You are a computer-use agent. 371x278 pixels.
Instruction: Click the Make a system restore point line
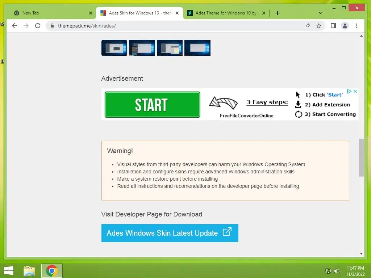pyautogui.click(x=167, y=179)
